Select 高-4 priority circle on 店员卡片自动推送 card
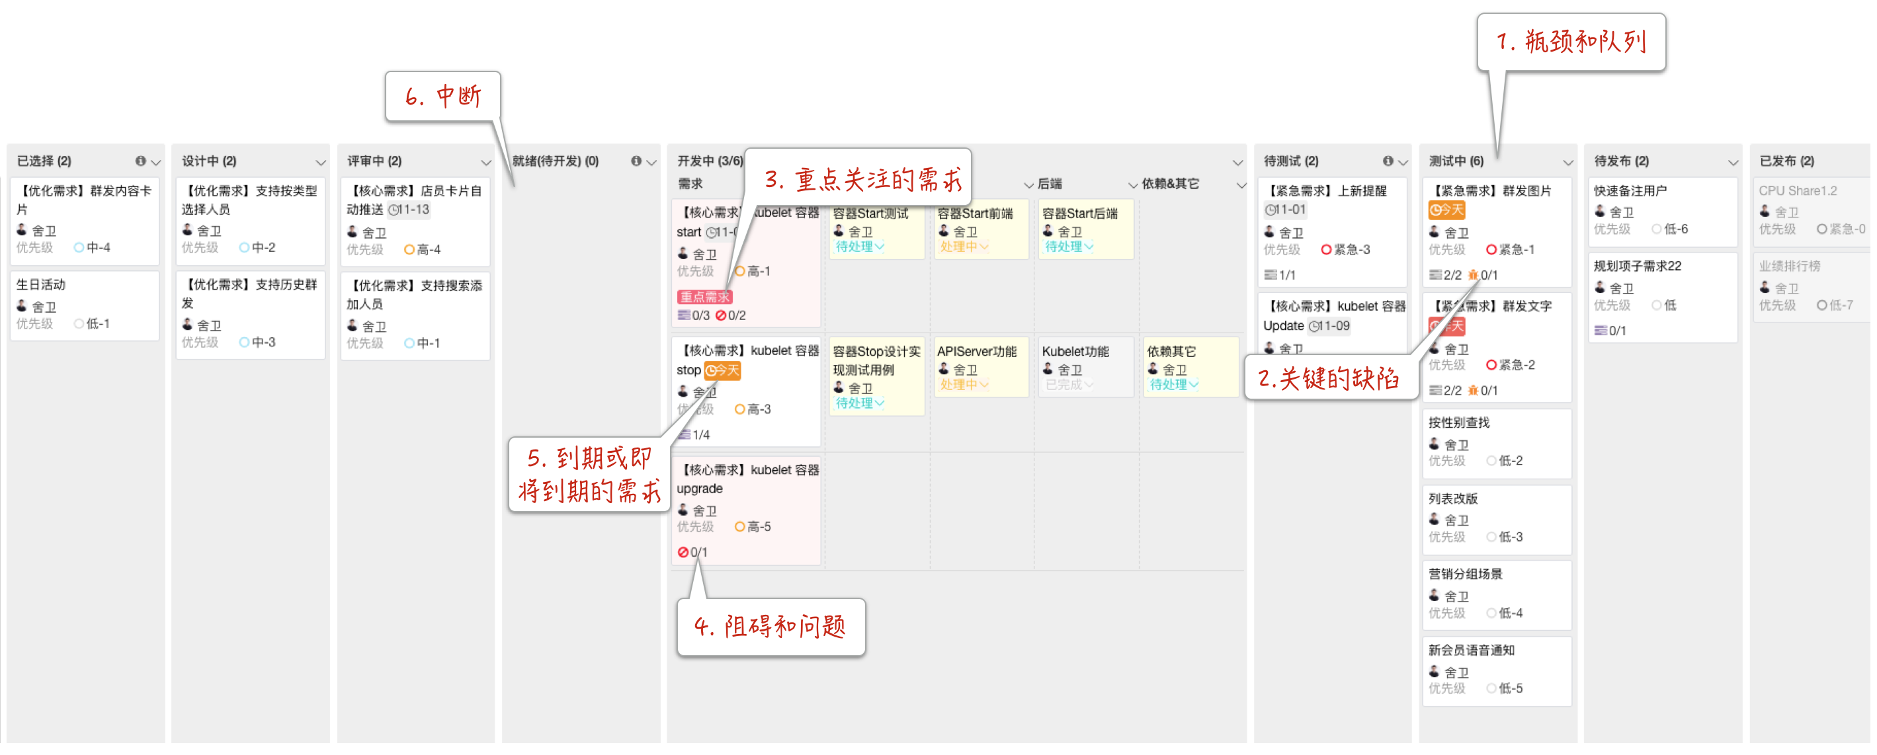 pos(409,250)
